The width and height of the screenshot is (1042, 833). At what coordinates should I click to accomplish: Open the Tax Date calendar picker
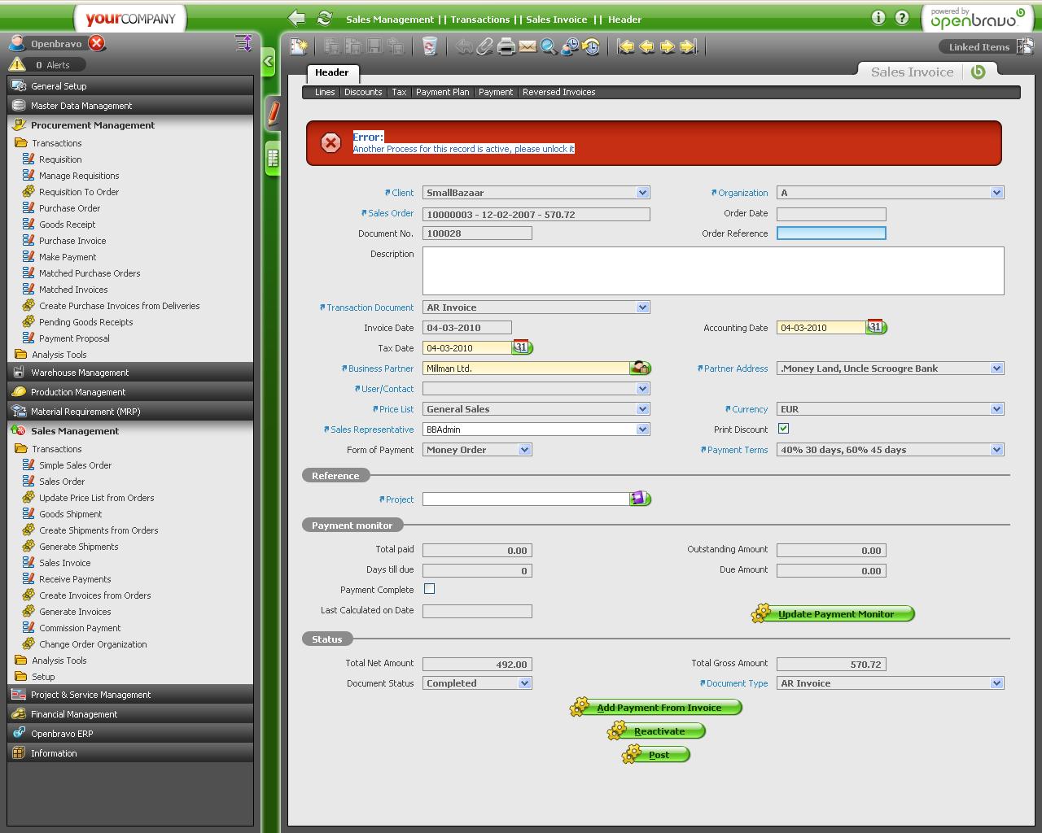(x=521, y=347)
